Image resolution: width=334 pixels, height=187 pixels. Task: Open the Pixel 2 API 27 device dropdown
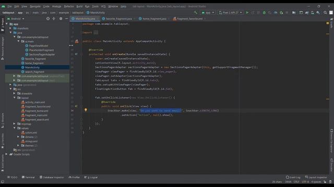click(231, 12)
